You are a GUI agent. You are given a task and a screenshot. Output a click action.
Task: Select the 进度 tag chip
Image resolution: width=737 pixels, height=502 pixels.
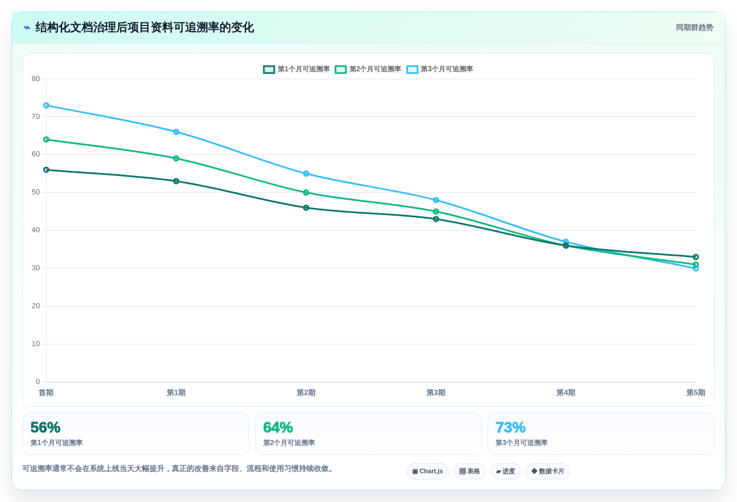pos(505,472)
